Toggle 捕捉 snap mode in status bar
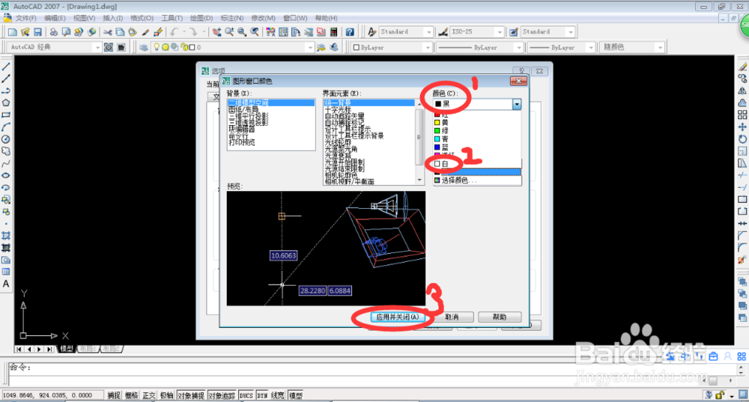Image resolution: width=749 pixels, height=402 pixels. (x=114, y=395)
